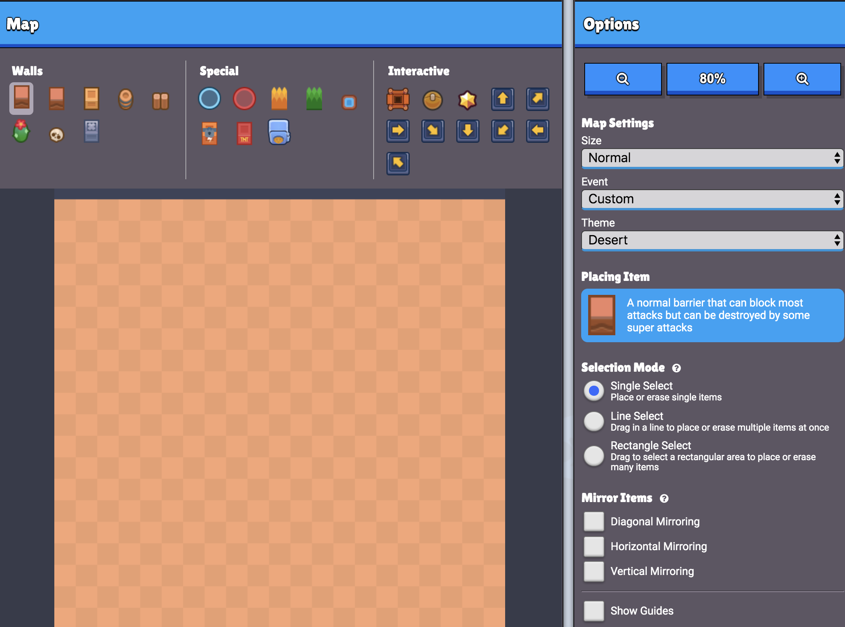Select the up arrow jump pad

coord(503,99)
